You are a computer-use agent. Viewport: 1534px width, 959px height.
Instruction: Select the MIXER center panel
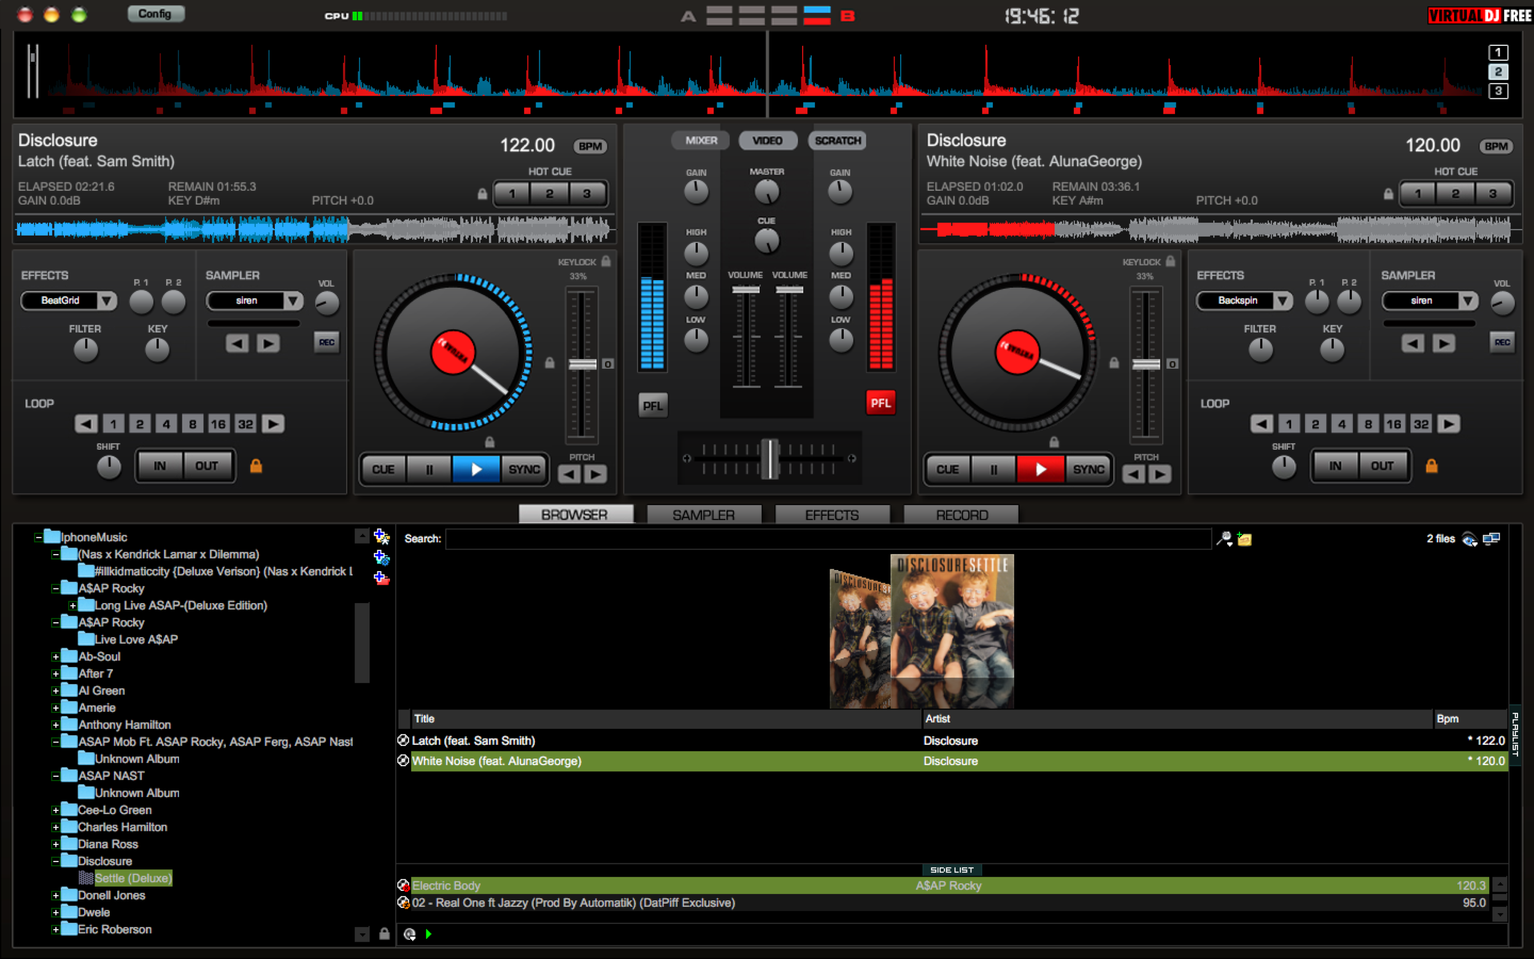point(701,140)
